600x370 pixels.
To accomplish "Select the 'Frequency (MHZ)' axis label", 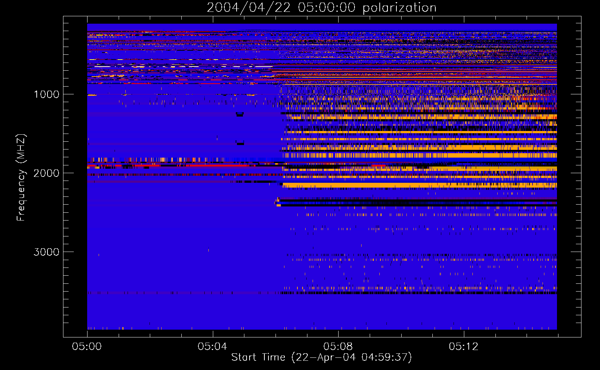I will click(21, 178).
